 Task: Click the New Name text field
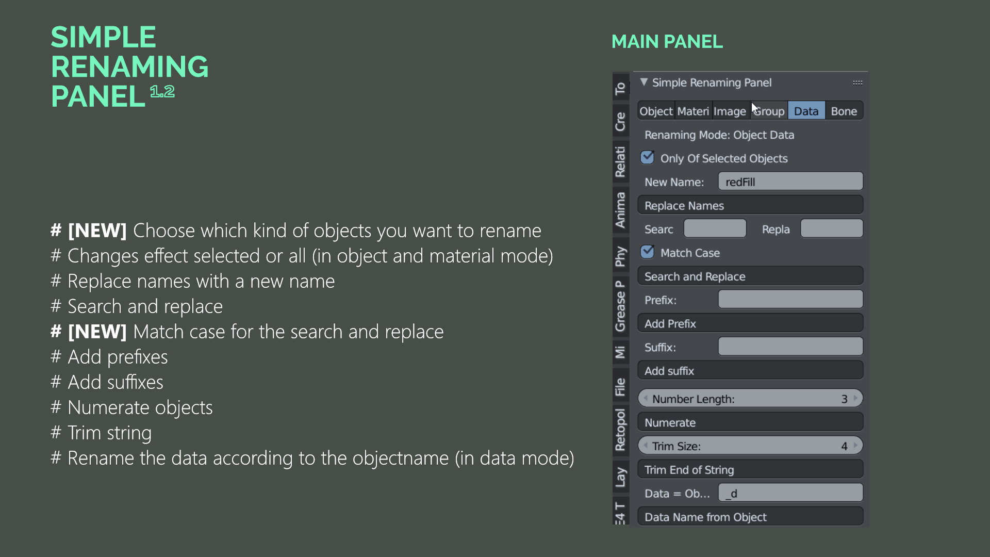coord(790,182)
